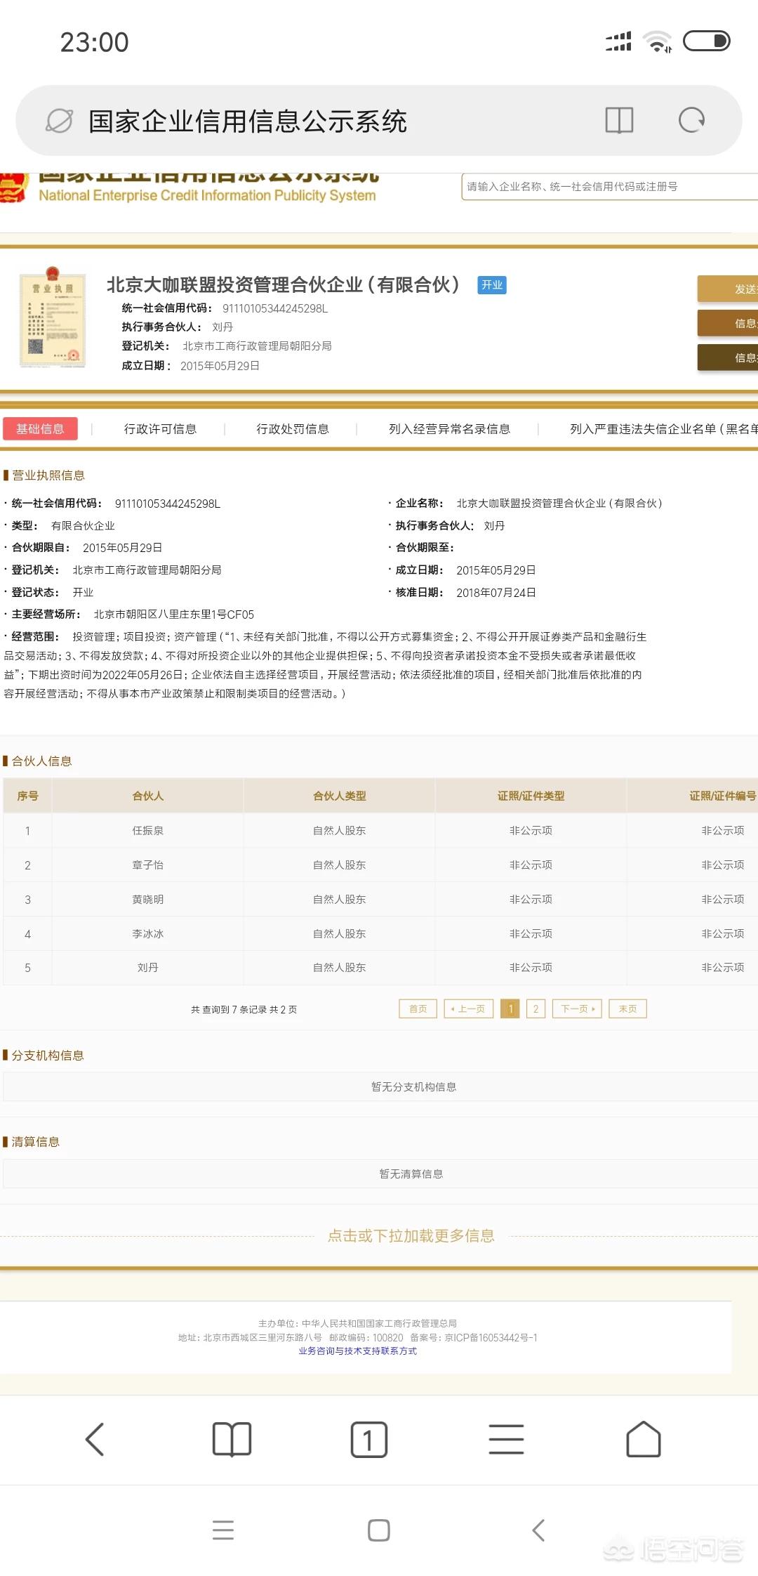758x1576 pixels.
Task: Click 末页 pagination button
Action: (627, 1009)
